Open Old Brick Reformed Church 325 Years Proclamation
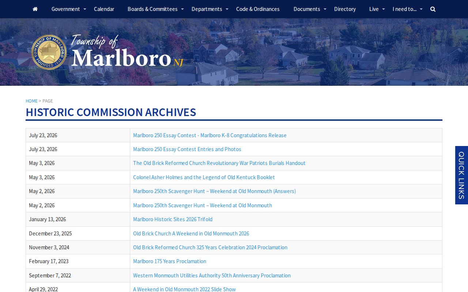This screenshot has width=468, height=292. [210, 247]
